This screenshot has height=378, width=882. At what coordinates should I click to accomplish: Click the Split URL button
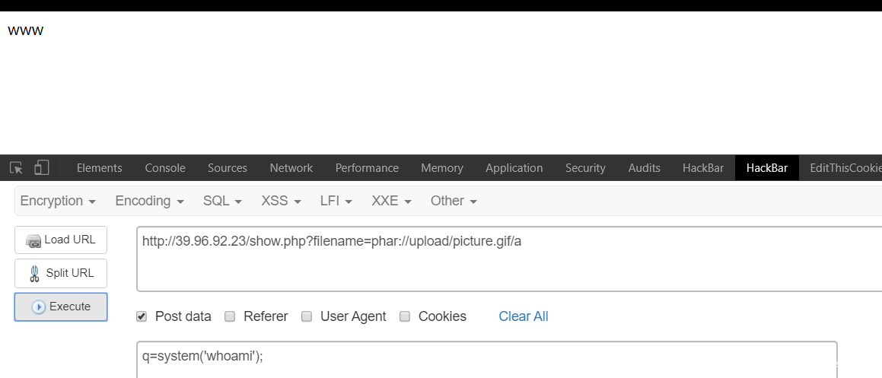pyautogui.click(x=61, y=273)
